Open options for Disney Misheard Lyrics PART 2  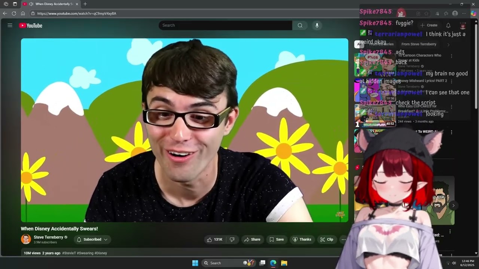451,81
